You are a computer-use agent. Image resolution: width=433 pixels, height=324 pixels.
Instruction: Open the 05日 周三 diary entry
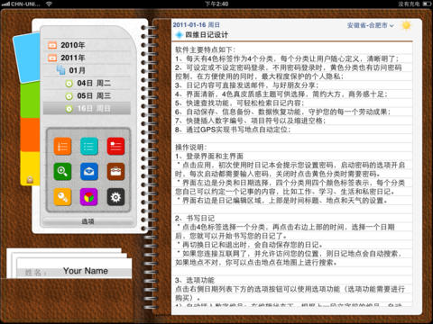coord(87,95)
